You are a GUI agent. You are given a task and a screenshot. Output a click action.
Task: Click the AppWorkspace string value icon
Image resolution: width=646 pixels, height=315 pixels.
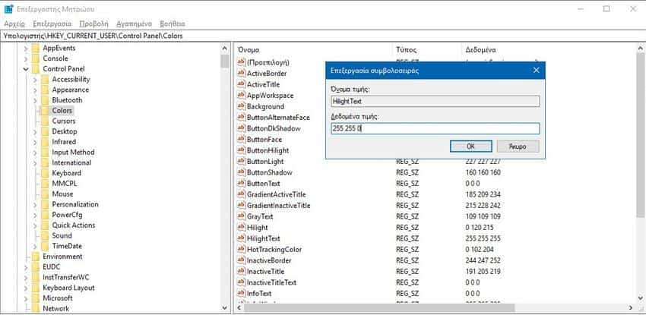(242, 96)
